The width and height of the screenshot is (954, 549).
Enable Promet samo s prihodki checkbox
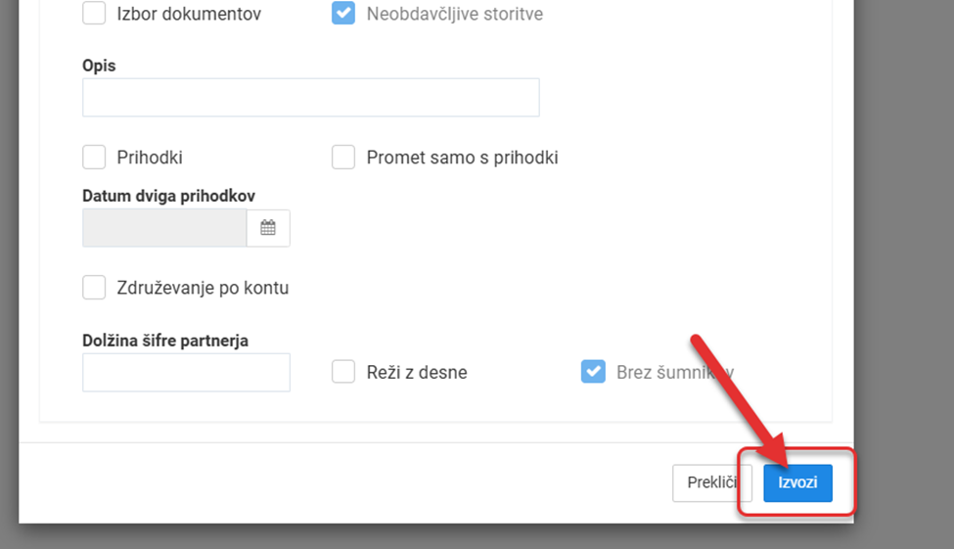343,157
